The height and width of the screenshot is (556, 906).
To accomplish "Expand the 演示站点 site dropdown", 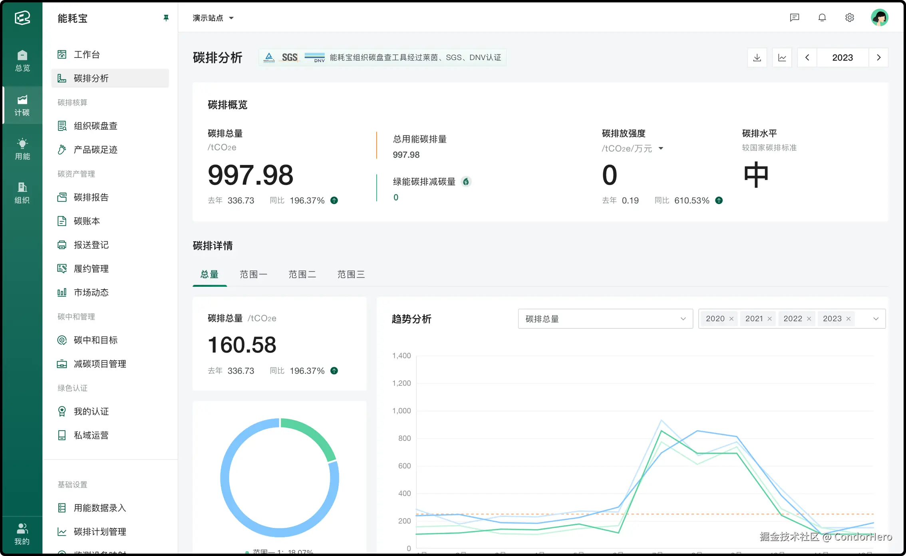I will 213,18.
